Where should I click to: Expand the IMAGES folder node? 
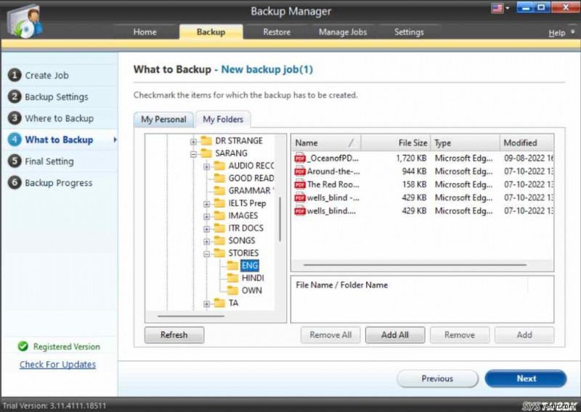207,217
